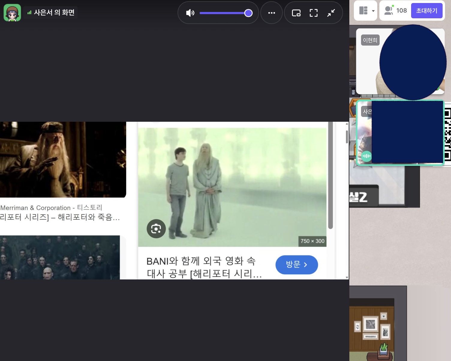
Task: Open the Merriman & Corporation - 티스토리 source
Action: pyautogui.click(x=51, y=207)
